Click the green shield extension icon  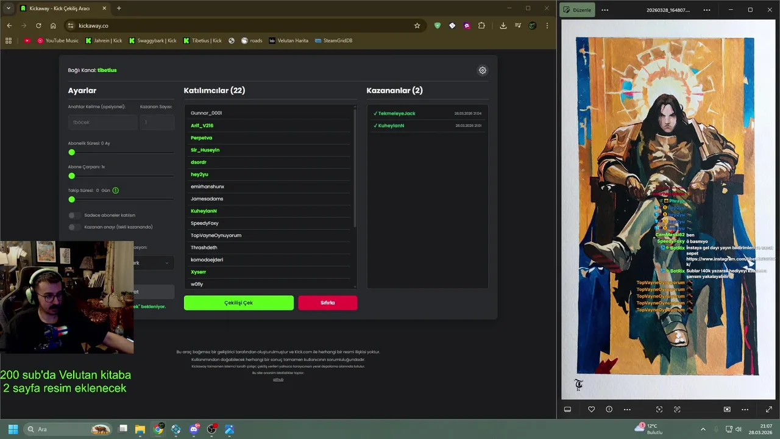click(x=437, y=26)
